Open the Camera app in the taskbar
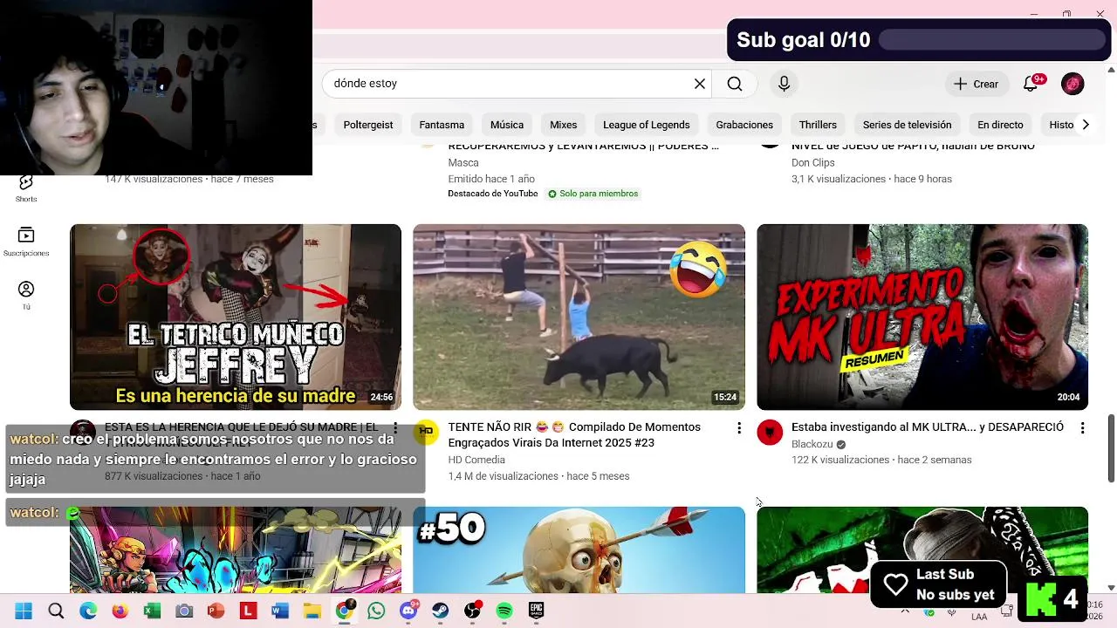 (184, 611)
